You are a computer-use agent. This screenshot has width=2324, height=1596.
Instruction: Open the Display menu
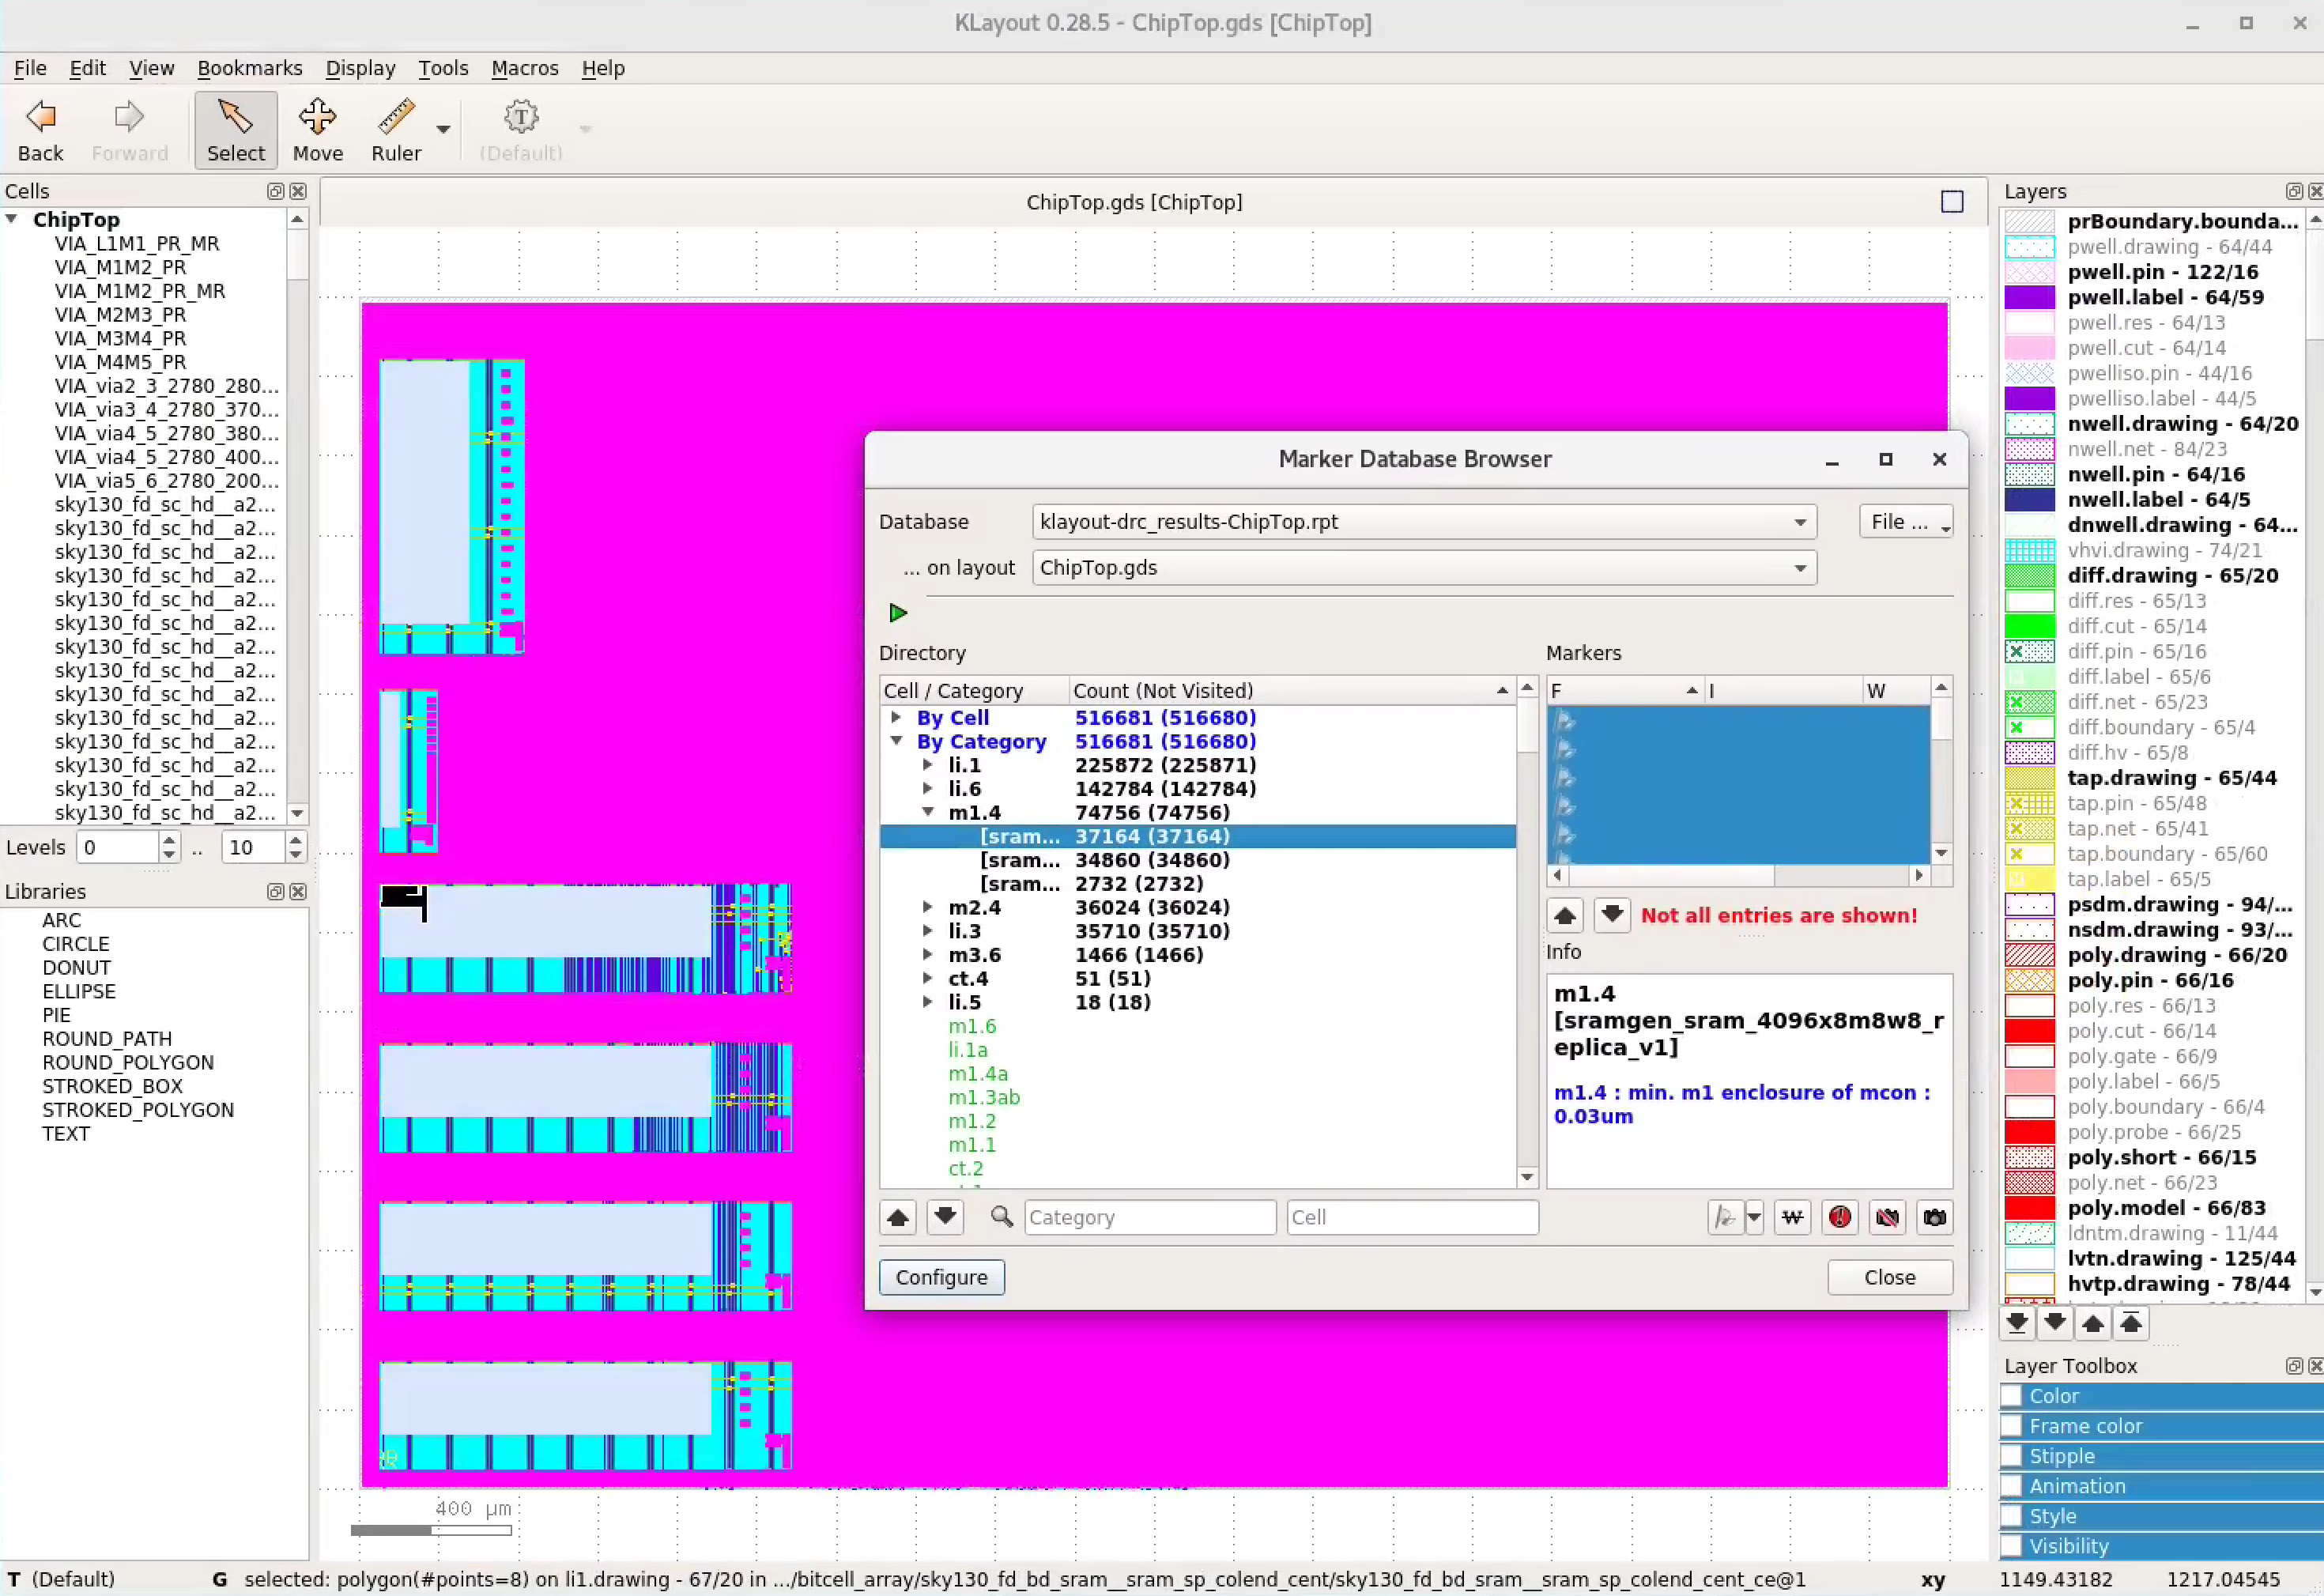click(361, 68)
